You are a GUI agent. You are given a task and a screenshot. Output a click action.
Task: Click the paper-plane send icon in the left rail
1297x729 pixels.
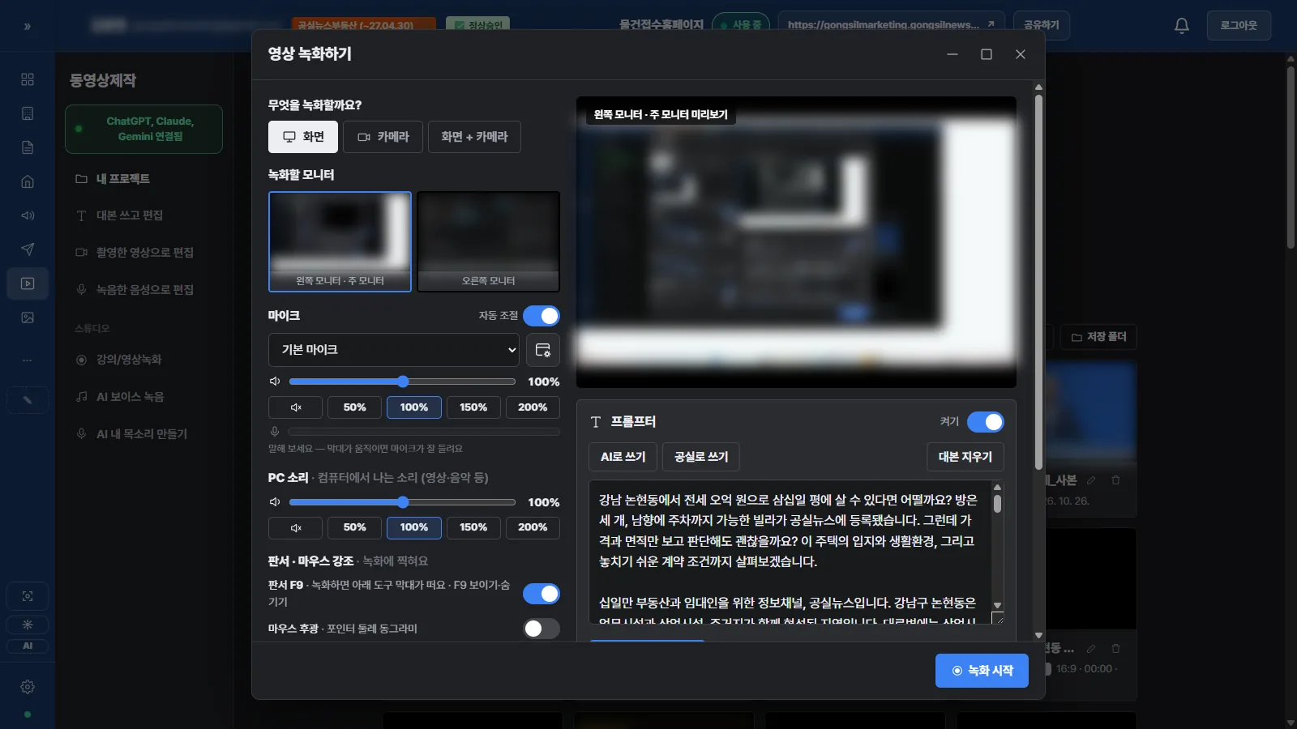28,249
